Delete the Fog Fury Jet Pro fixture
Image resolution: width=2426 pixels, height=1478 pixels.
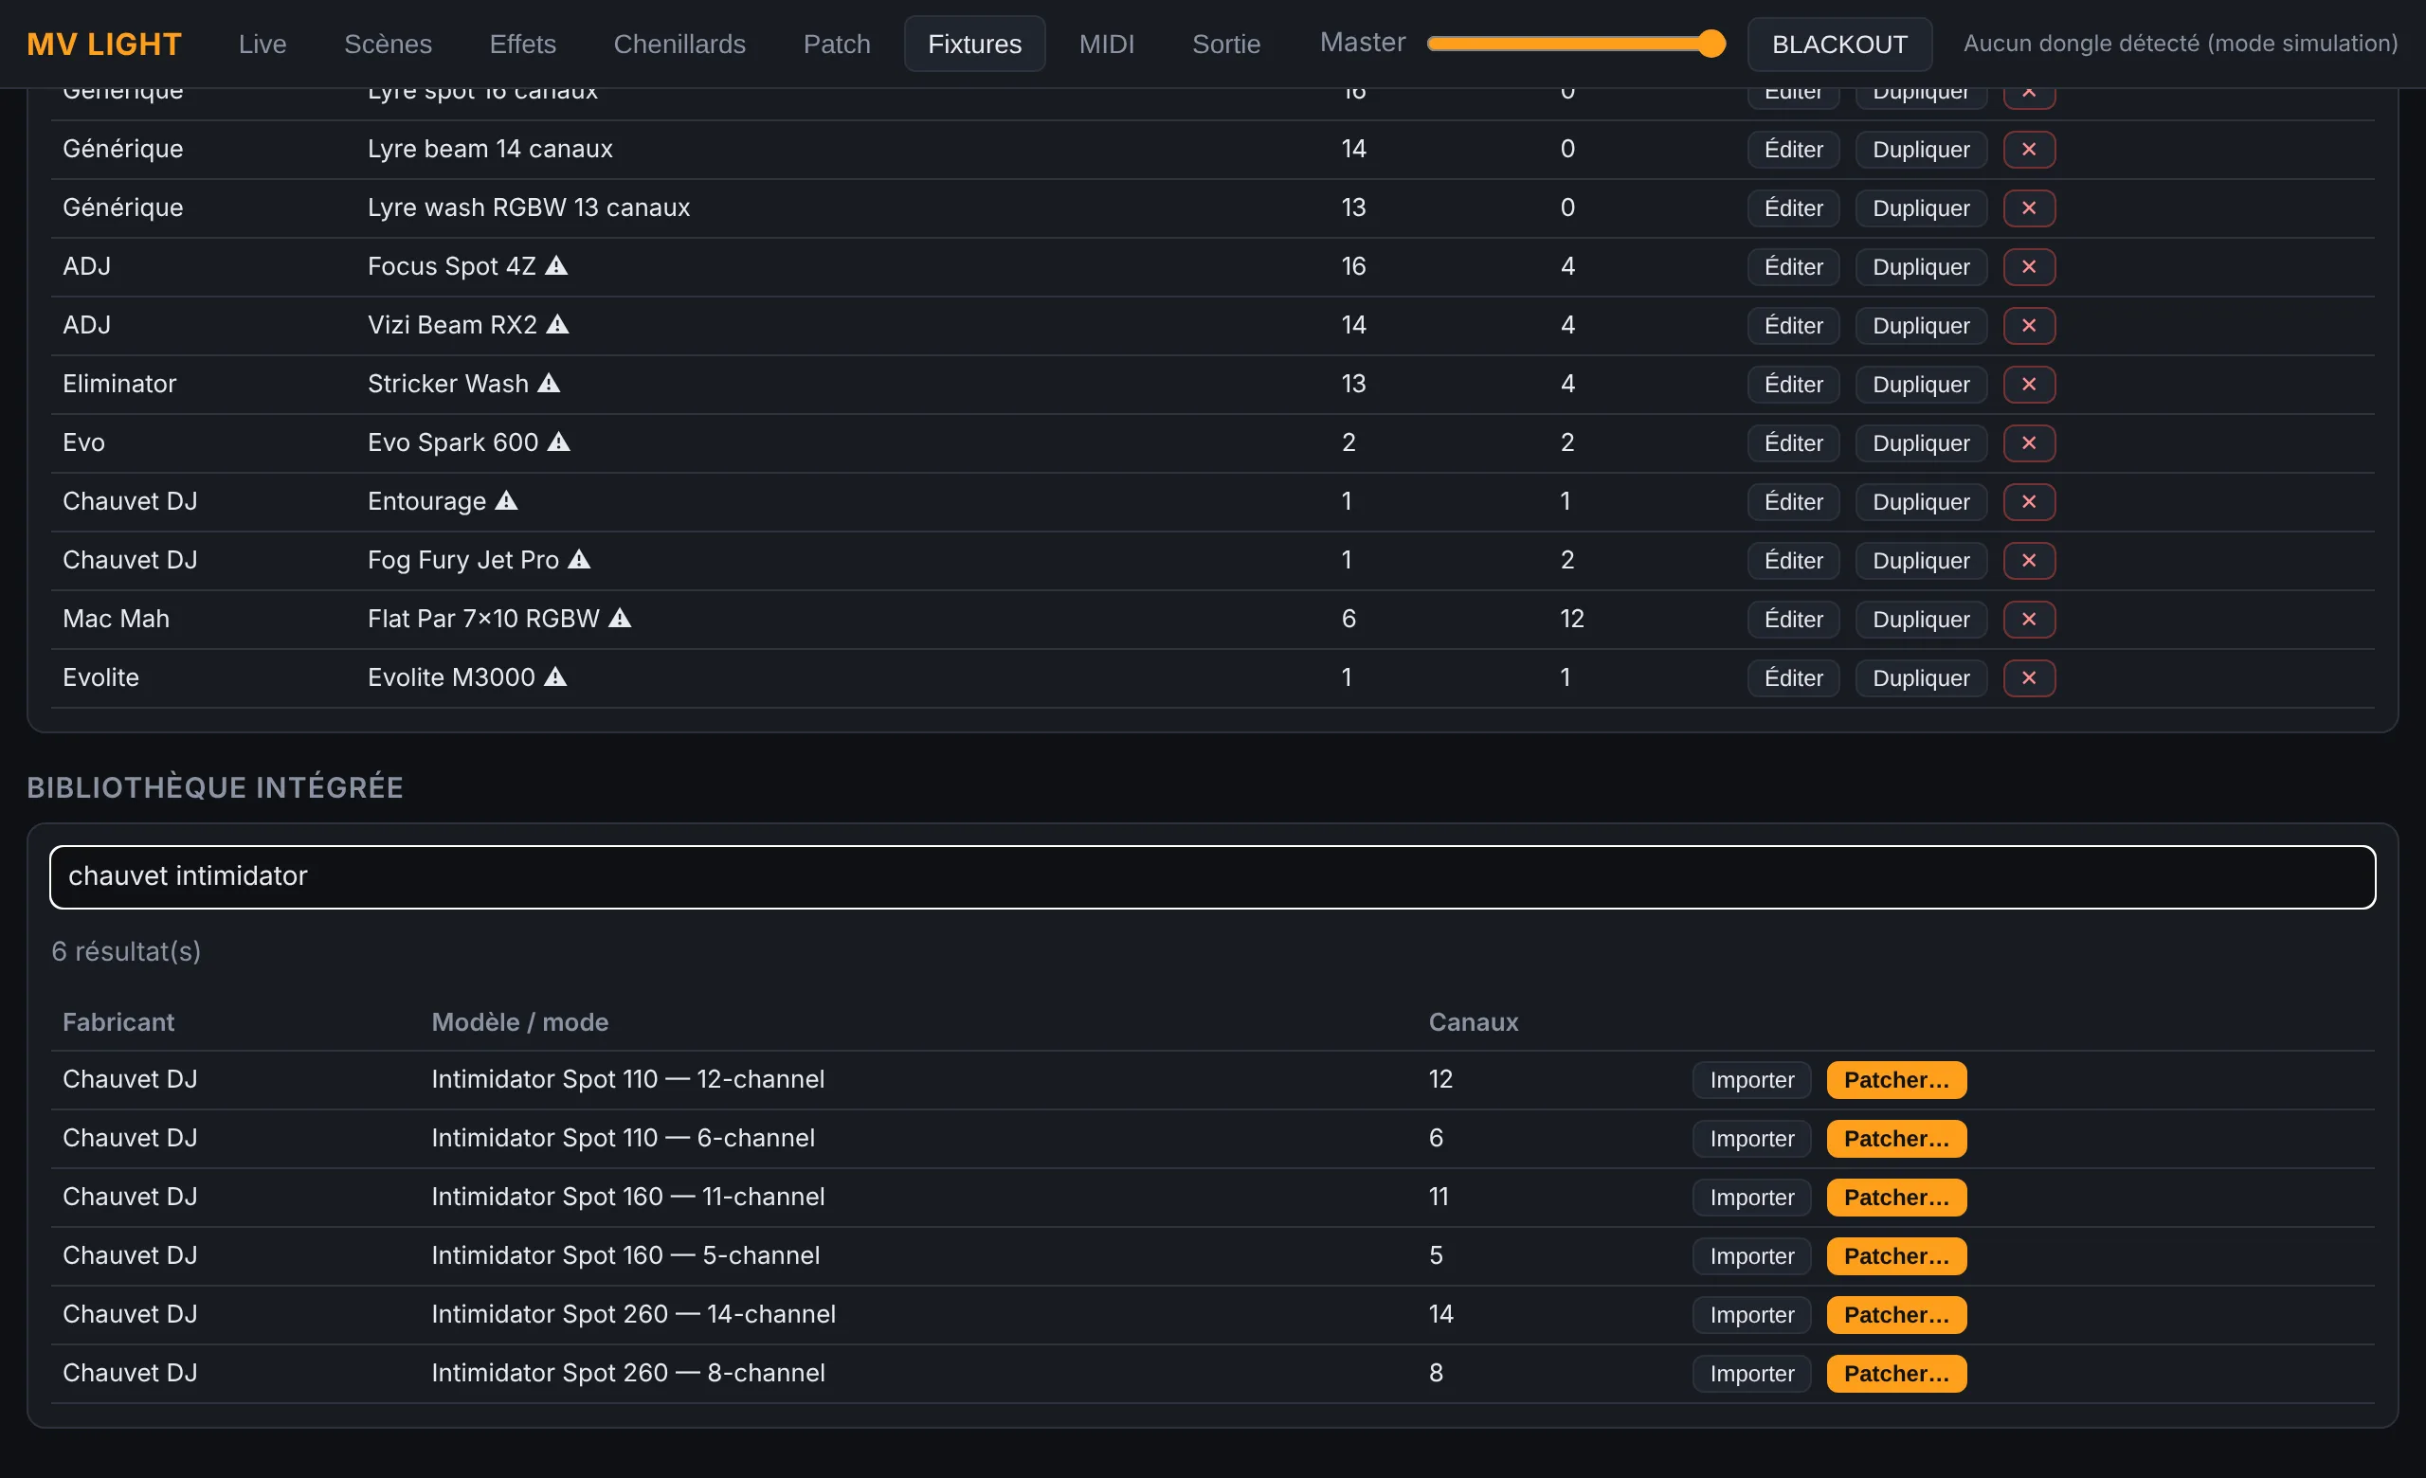click(x=2028, y=560)
